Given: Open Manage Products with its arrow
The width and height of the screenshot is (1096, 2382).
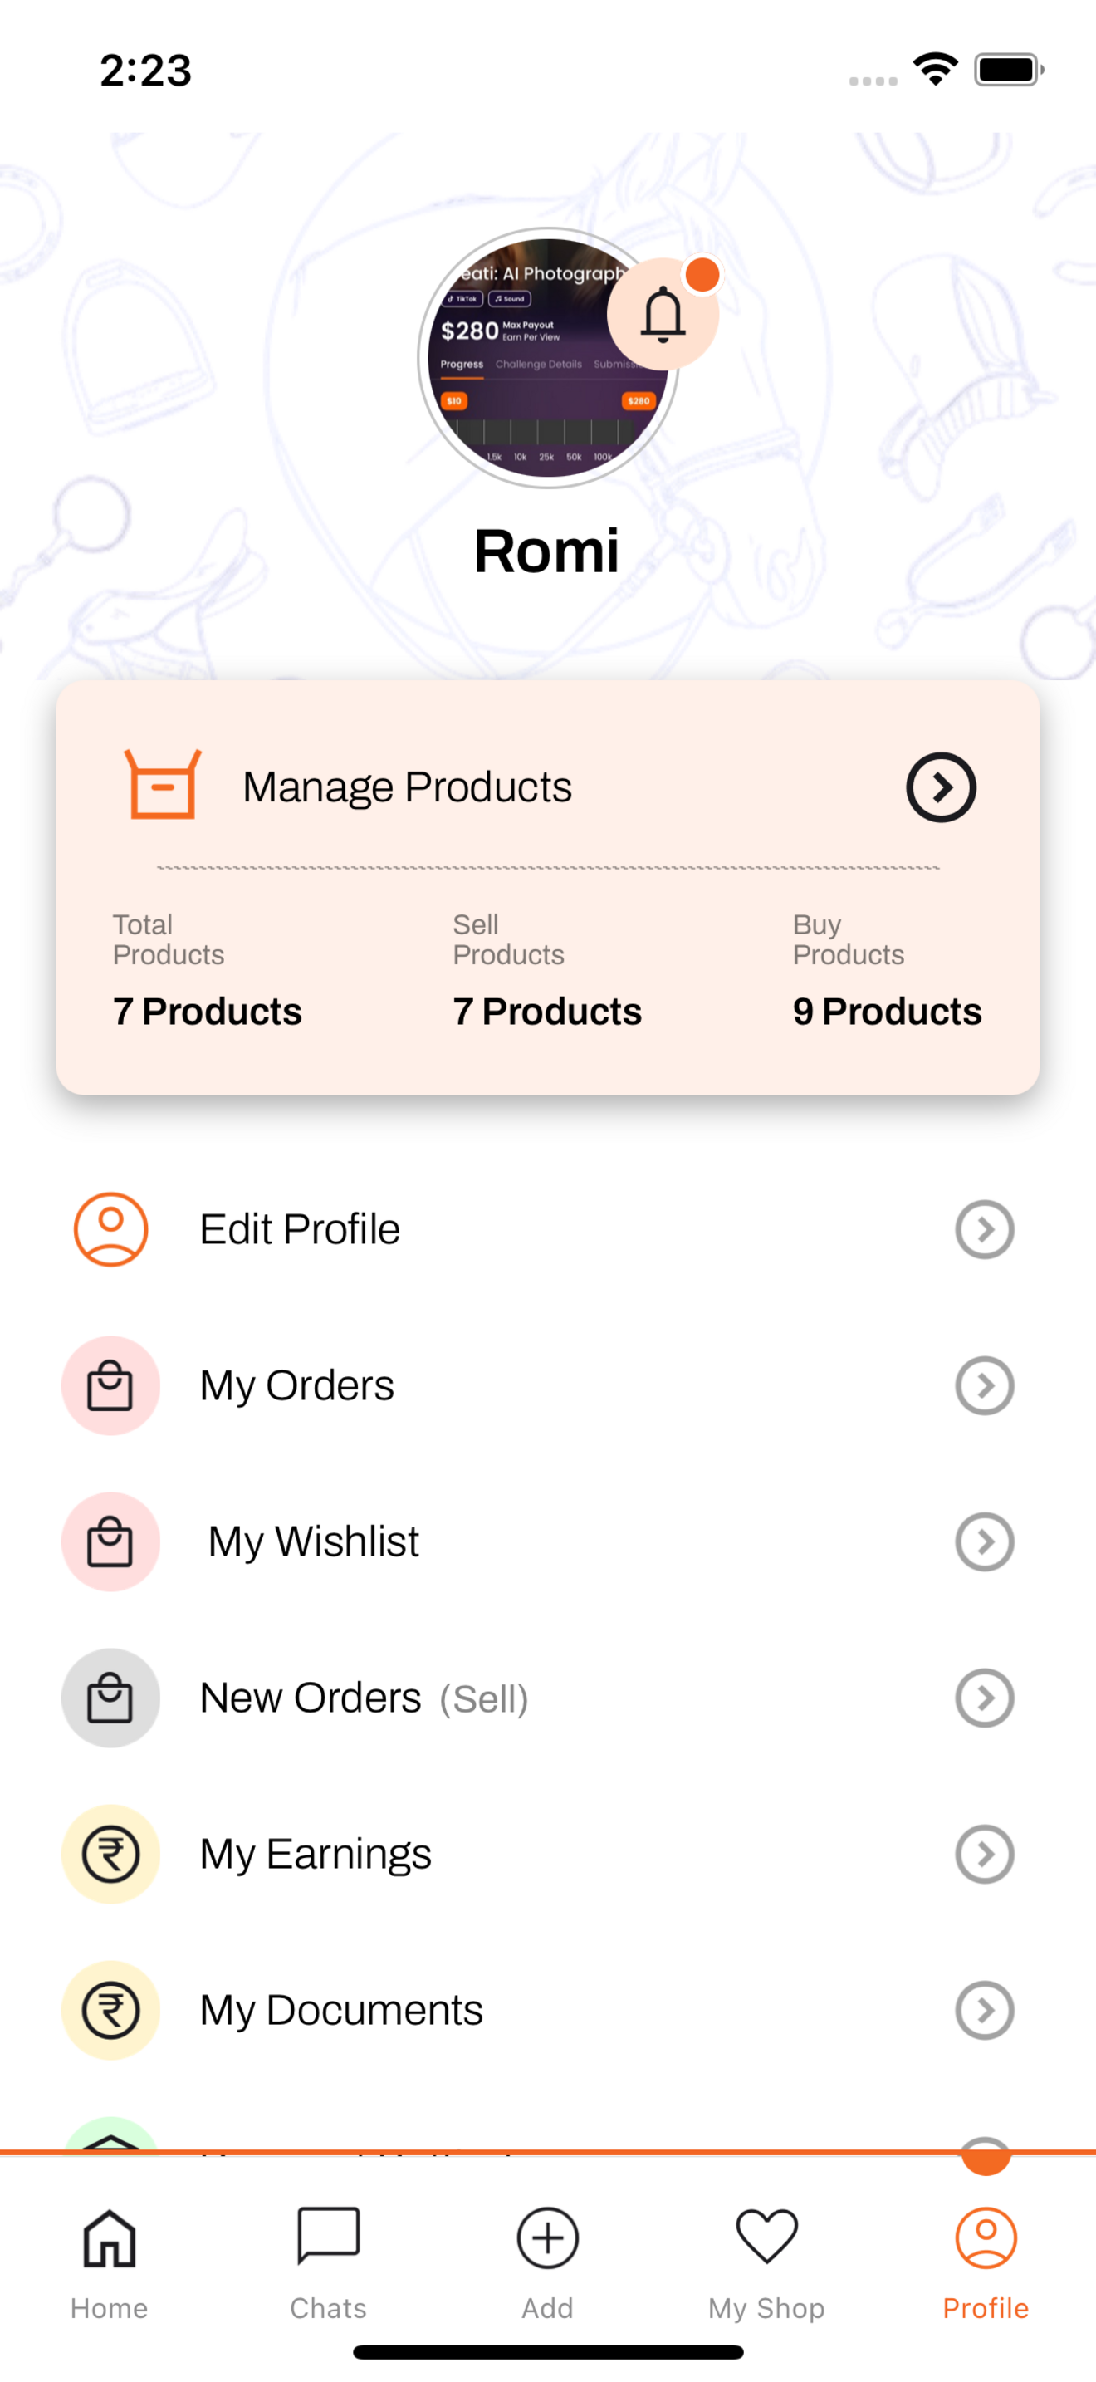Looking at the screenshot, I should click(941, 787).
